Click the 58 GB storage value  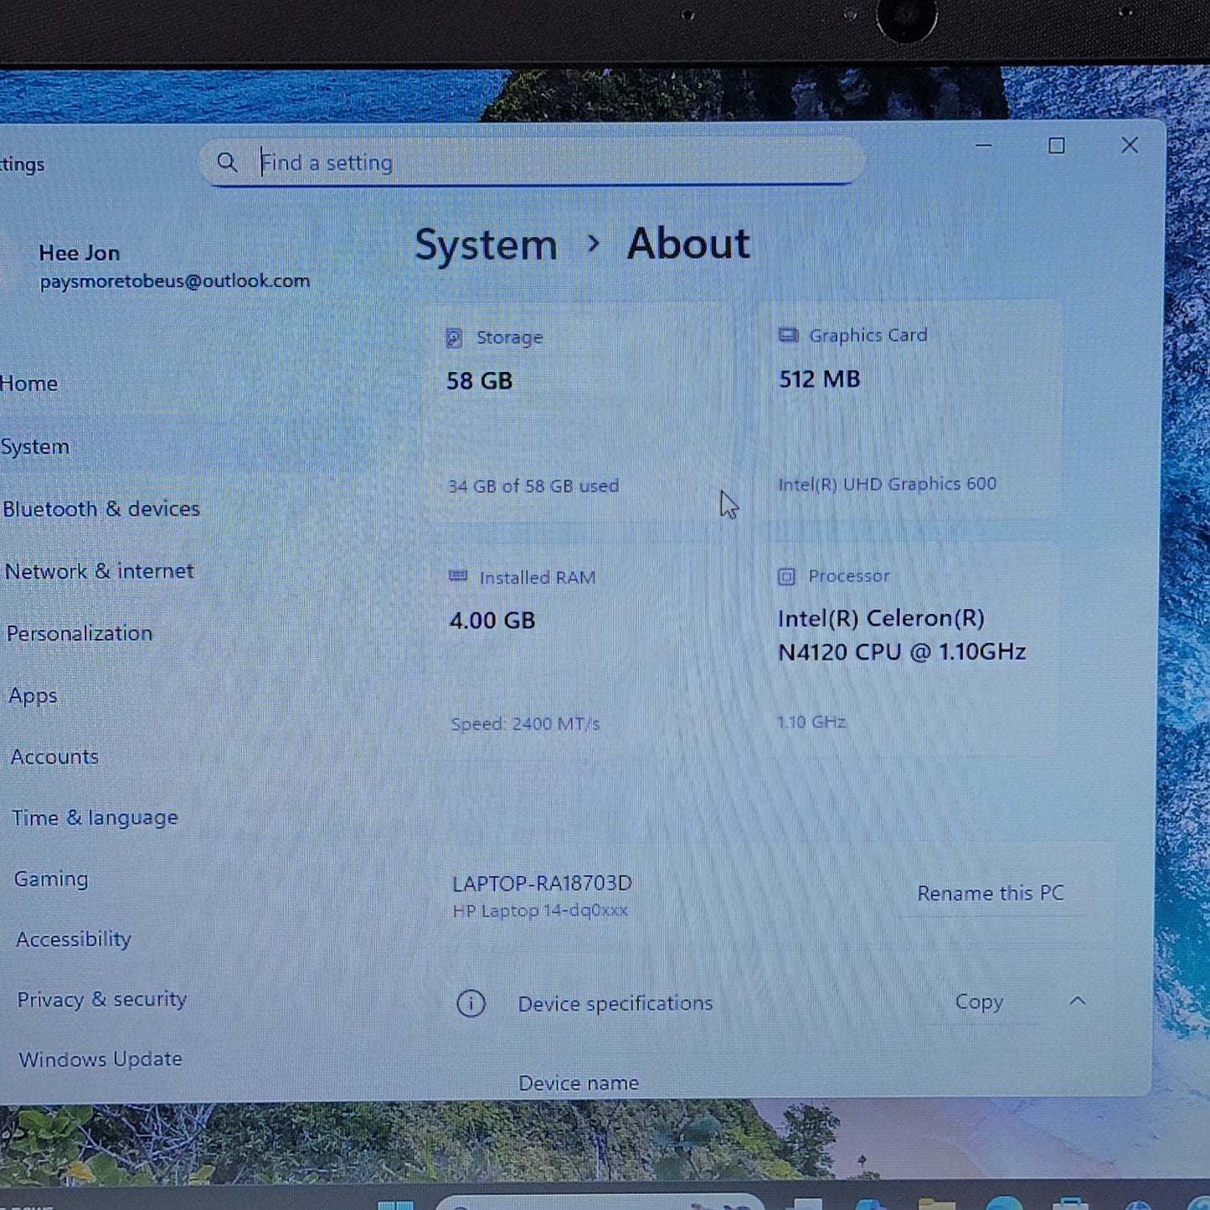pos(479,381)
